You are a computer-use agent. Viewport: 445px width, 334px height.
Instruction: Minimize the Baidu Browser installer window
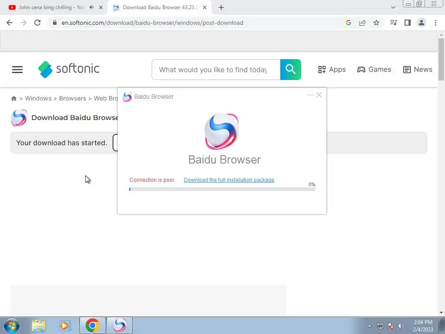click(x=310, y=95)
